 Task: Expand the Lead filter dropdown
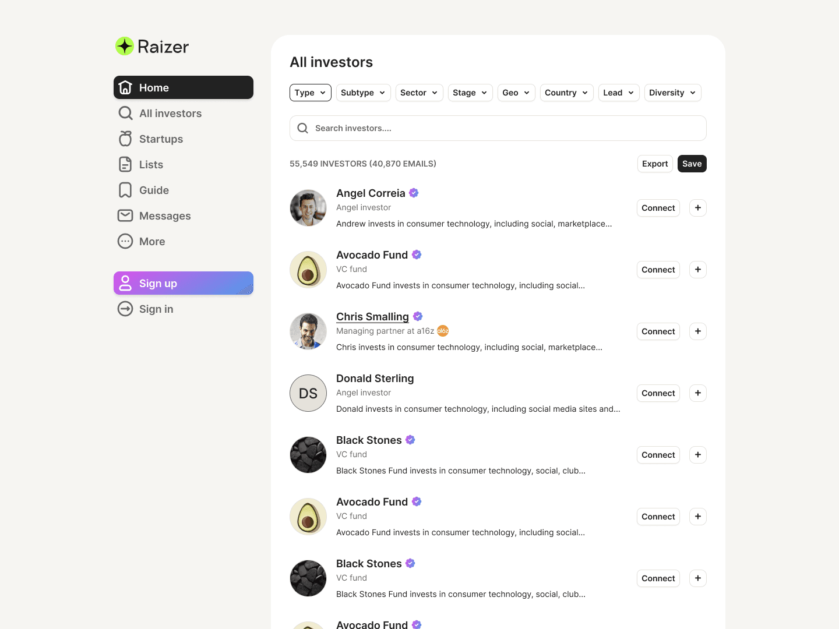tap(619, 93)
